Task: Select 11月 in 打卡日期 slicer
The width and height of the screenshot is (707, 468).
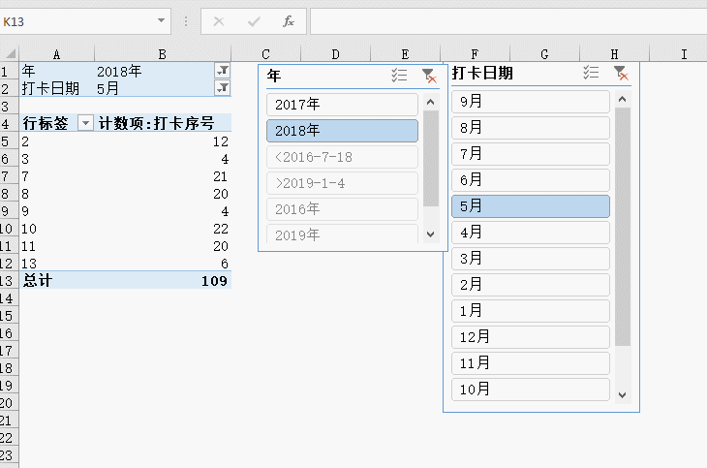Action: (x=531, y=363)
